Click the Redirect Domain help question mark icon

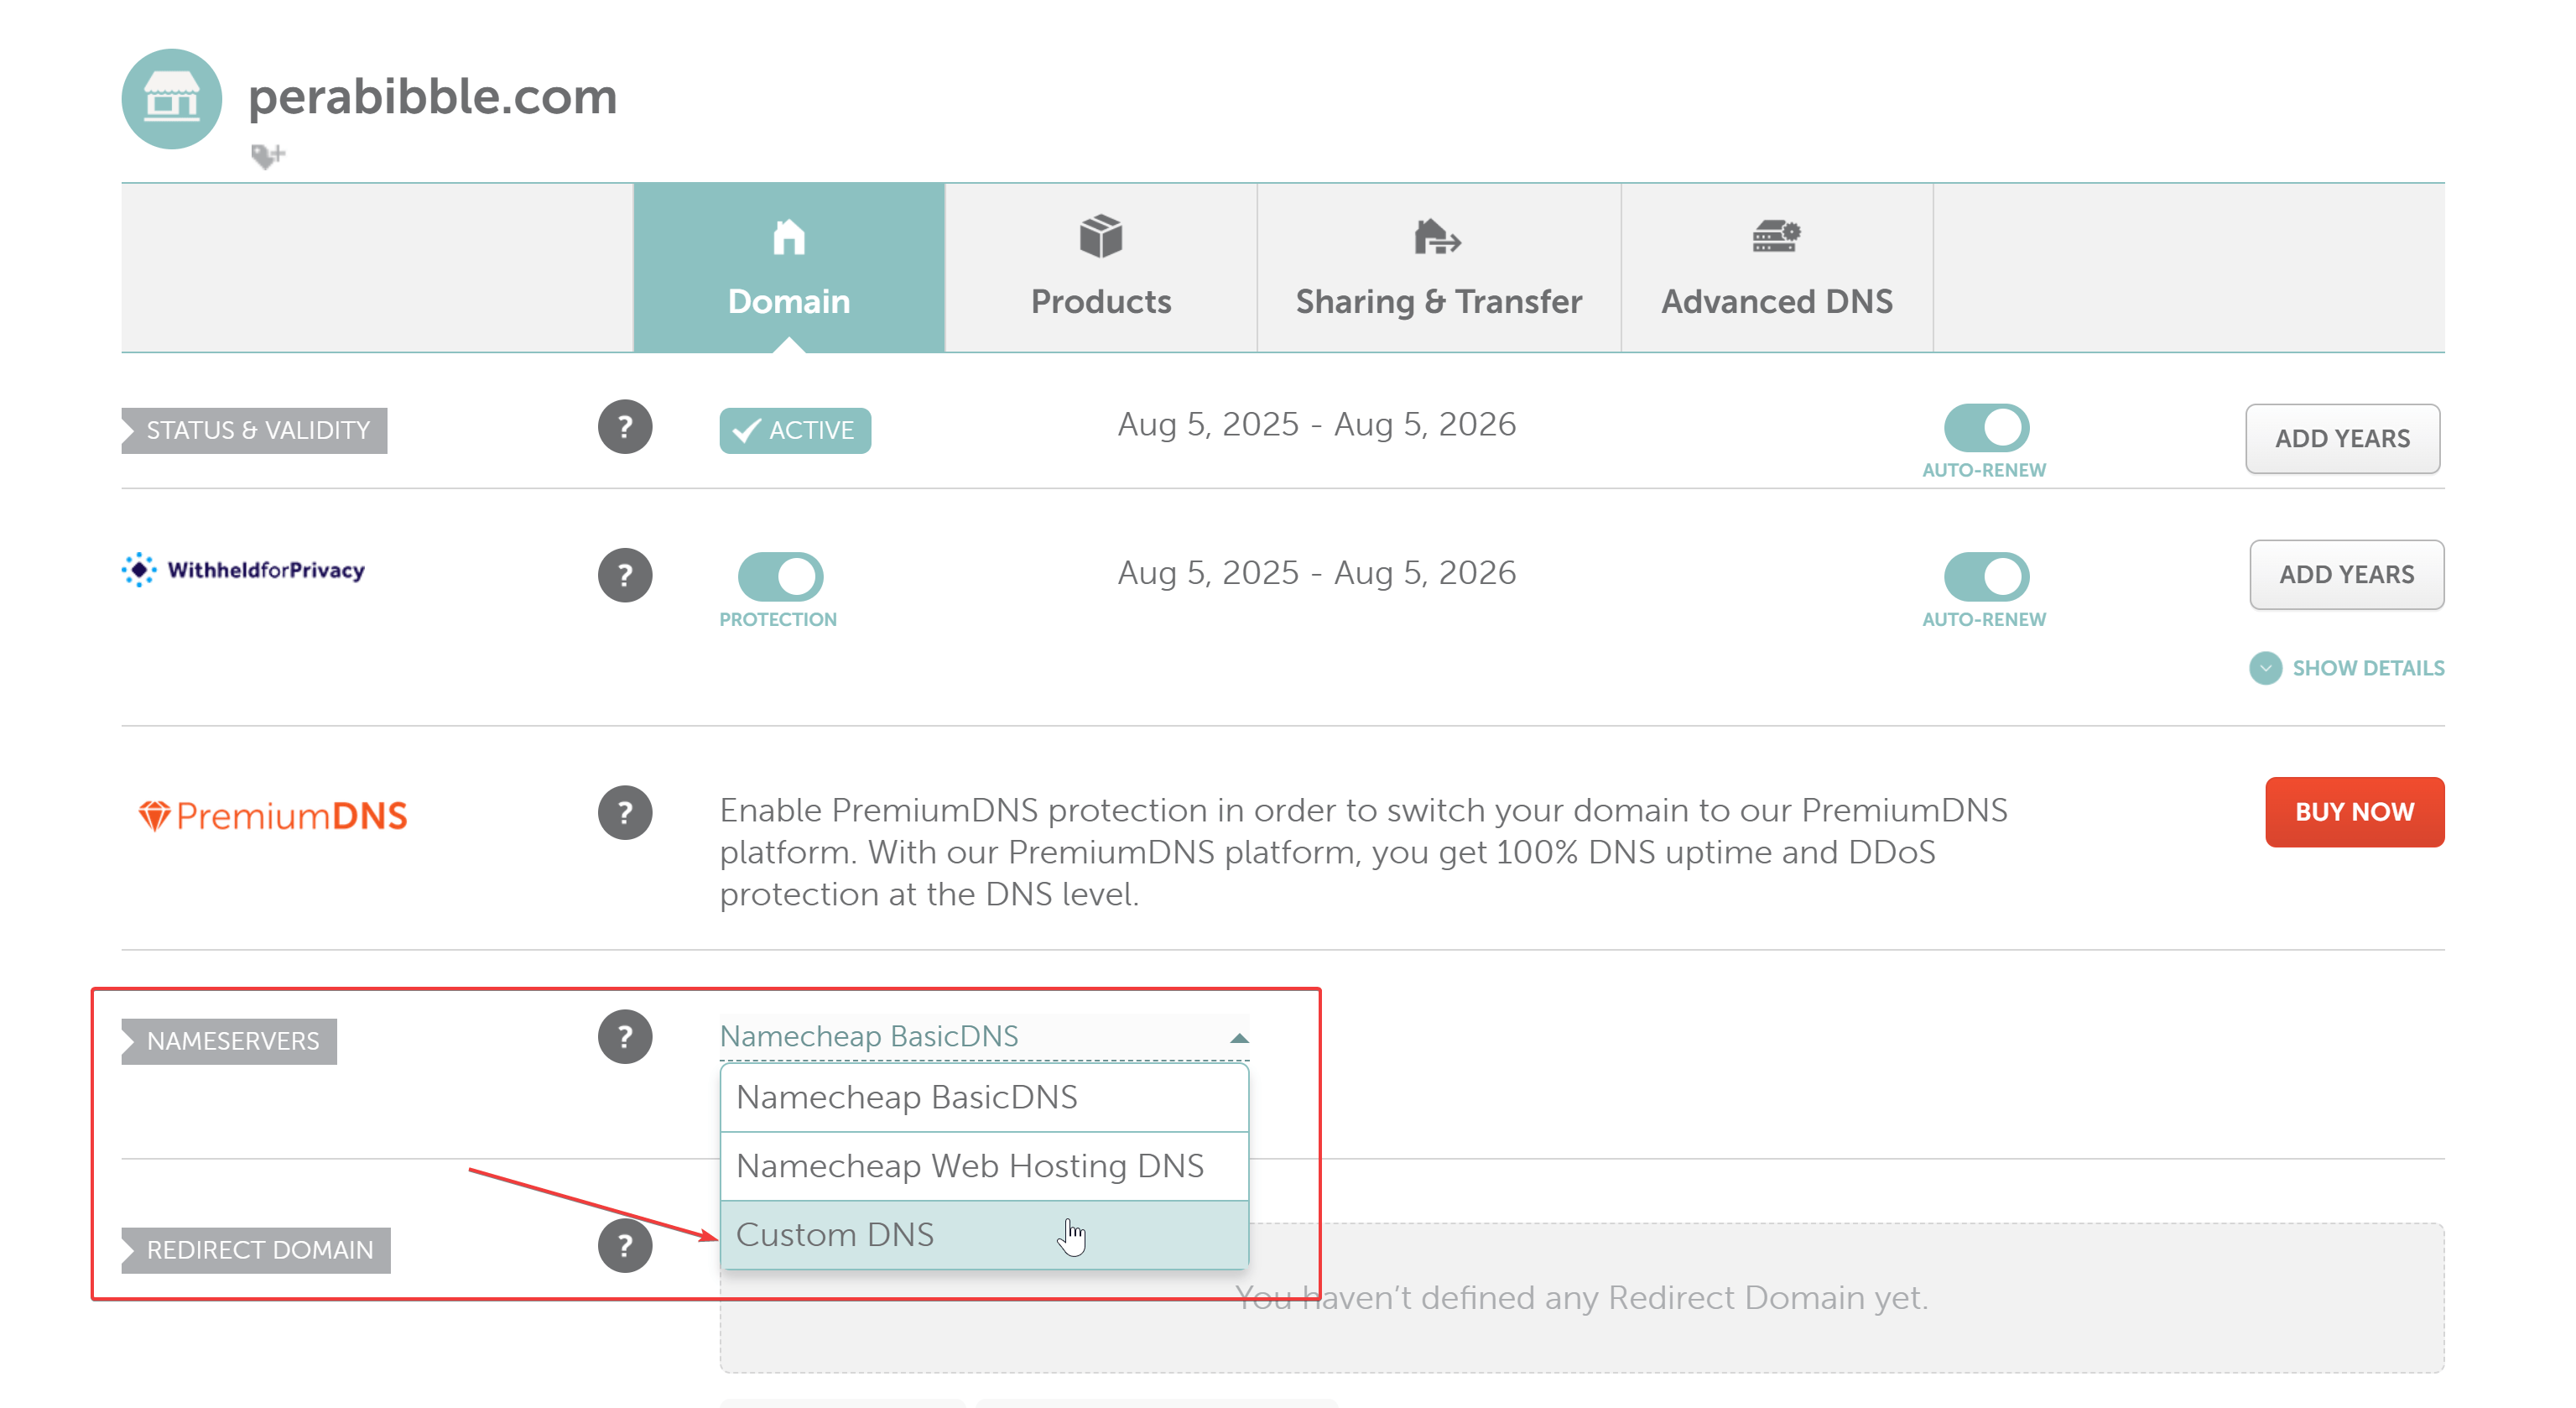click(x=624, y=1246)
